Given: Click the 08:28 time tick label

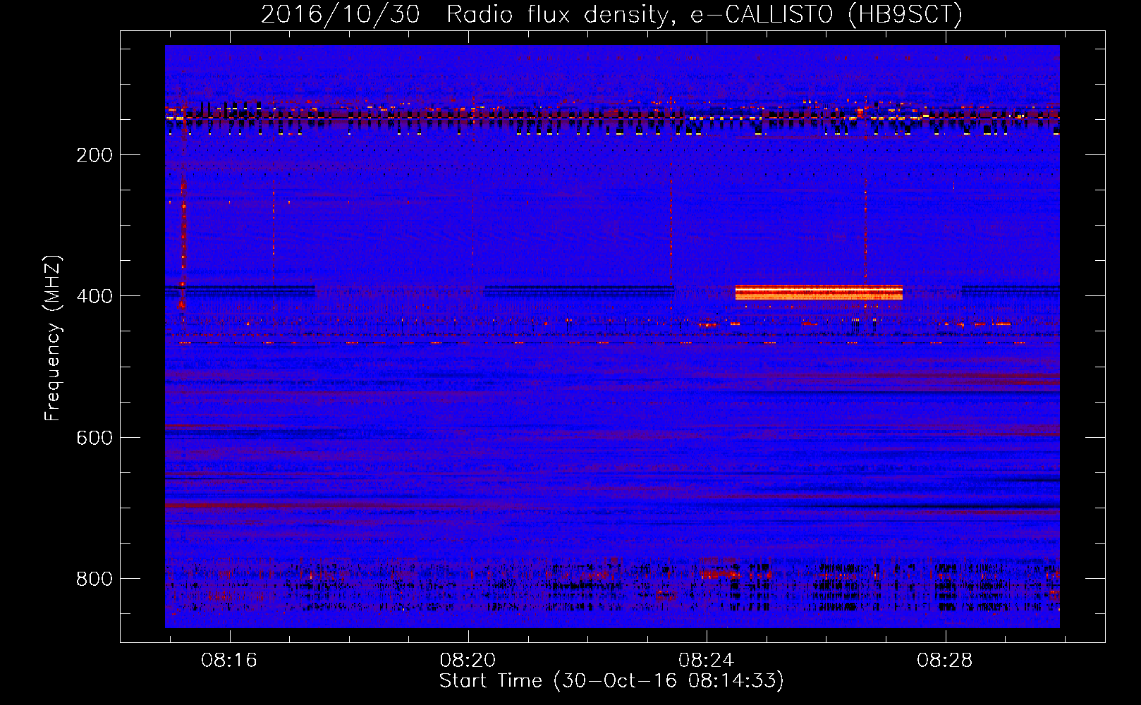Looking at the screenshot, I should 944,661.
